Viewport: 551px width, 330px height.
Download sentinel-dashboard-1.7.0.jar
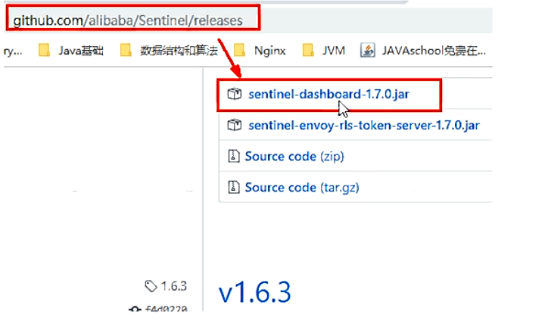pyautogui.click(x=328, y=94)
